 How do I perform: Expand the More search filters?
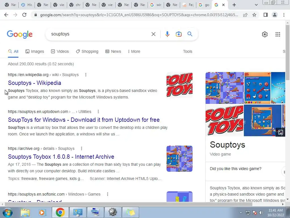pyautogui.click(x=134, y=51)
